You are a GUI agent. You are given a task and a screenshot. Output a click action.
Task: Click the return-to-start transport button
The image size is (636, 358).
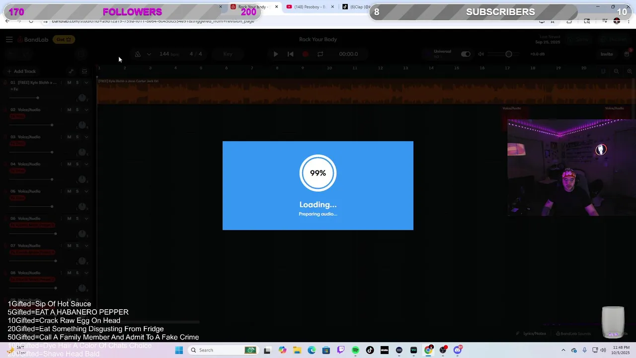pos(291,54)
